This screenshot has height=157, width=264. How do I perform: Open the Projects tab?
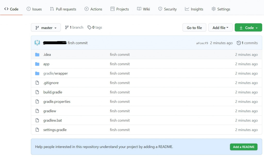120,9
